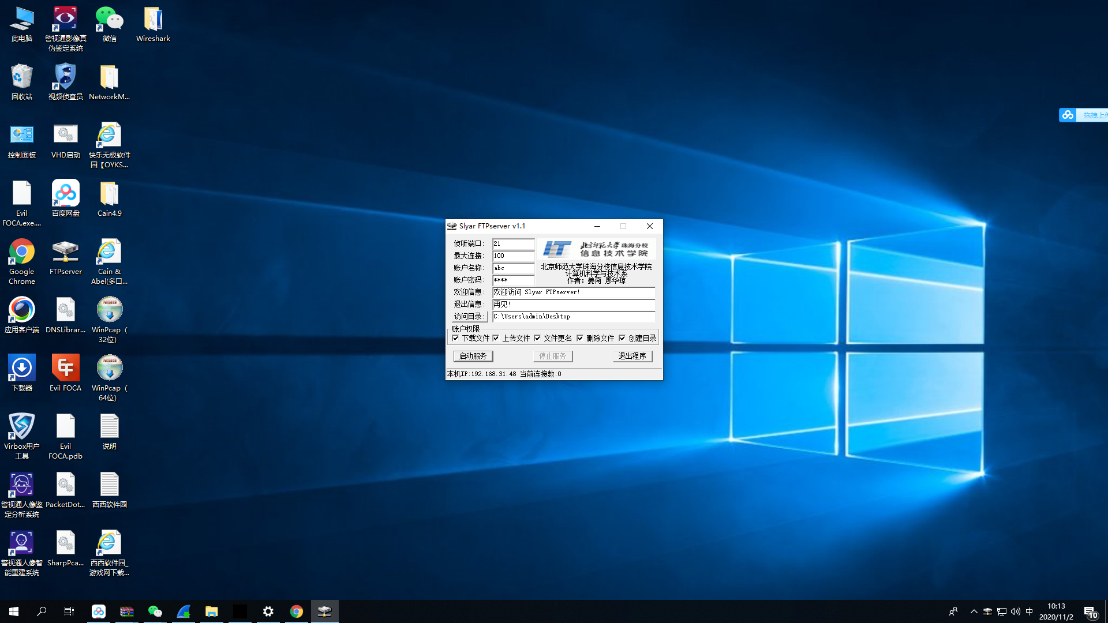Click the 侦听端口 input field

[513, 244]
